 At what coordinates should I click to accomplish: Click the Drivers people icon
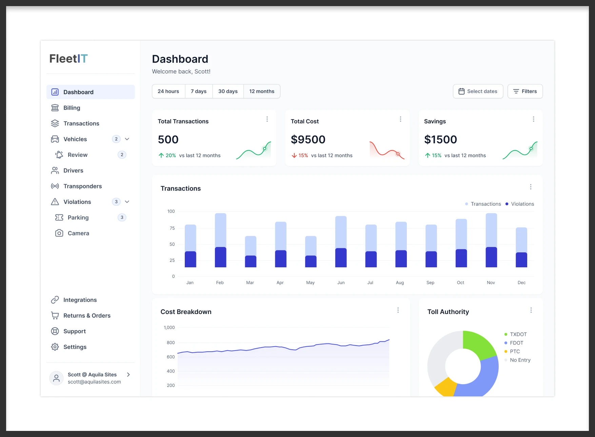point(55,170)
